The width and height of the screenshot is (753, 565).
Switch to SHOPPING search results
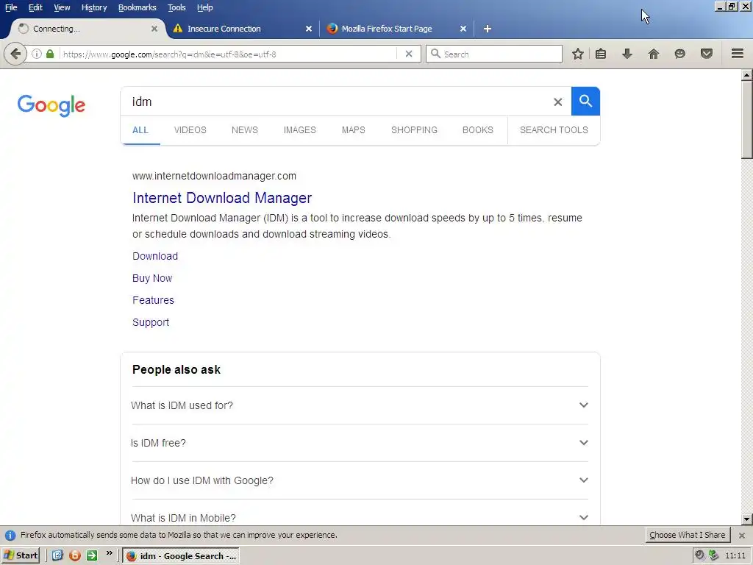pos(415,130)
